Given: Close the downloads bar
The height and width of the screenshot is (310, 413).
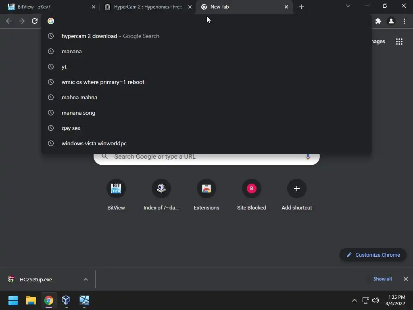Looking at the screenshot, I should click(x=406, y=279).
